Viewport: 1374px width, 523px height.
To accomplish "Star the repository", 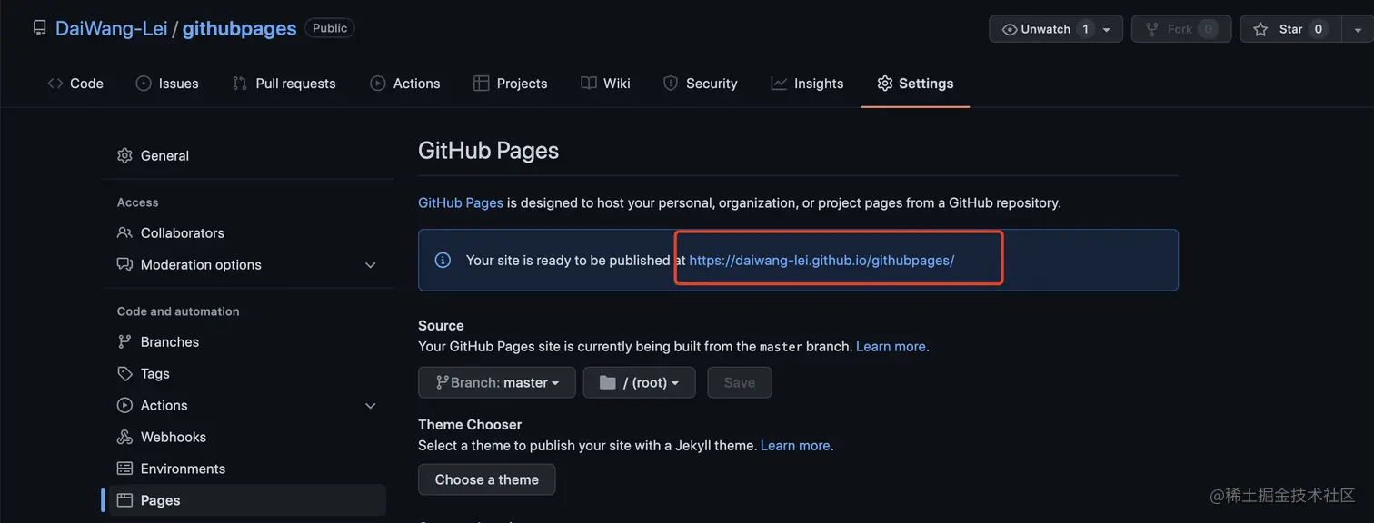I will click(1290, 29).
